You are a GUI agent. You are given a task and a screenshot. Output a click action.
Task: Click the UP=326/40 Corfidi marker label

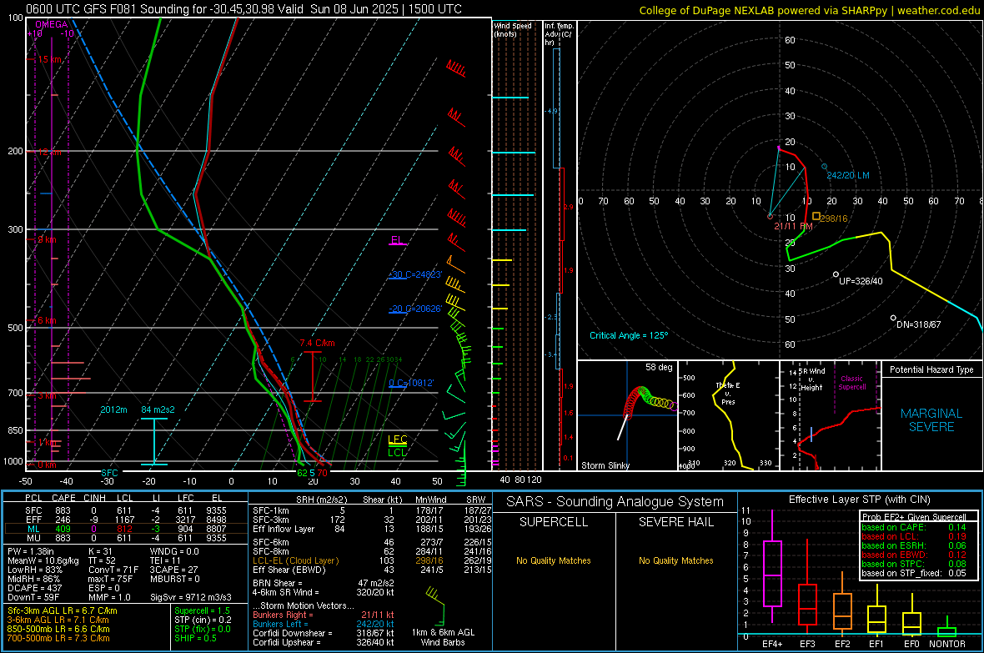click(861, 281)
